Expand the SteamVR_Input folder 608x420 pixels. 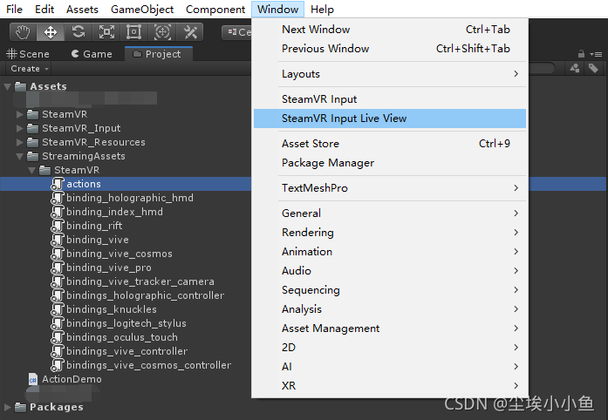[x=20, y=128]
